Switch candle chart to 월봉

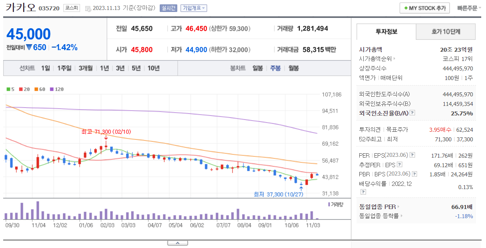294,68
